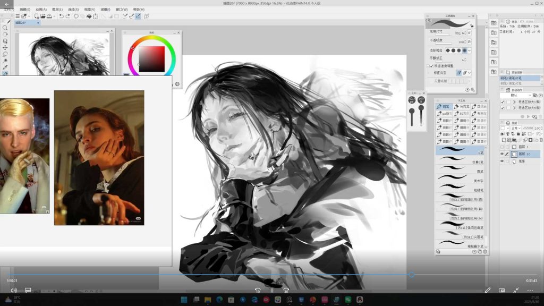The image size is (544, 306).
Task: Click the video player back arrow
Action: (x=6, y=4)
